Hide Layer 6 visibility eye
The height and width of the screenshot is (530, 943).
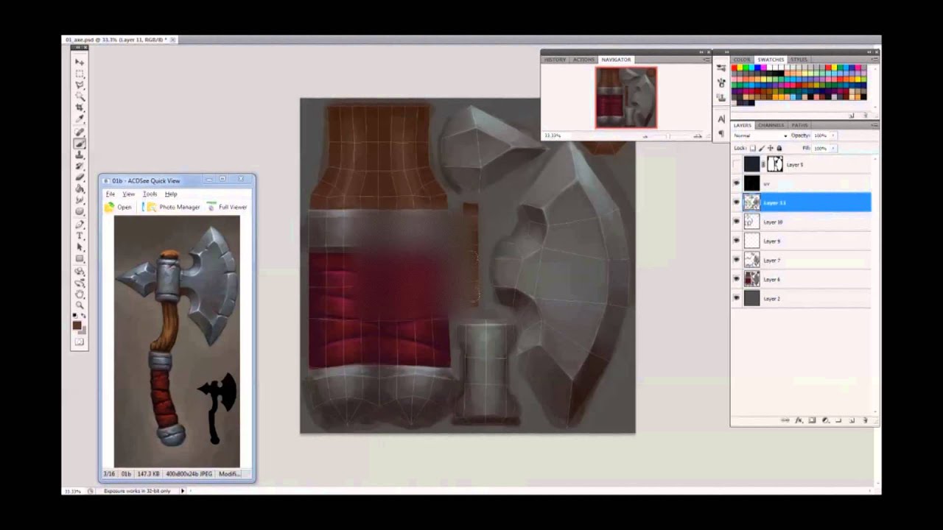737,279
